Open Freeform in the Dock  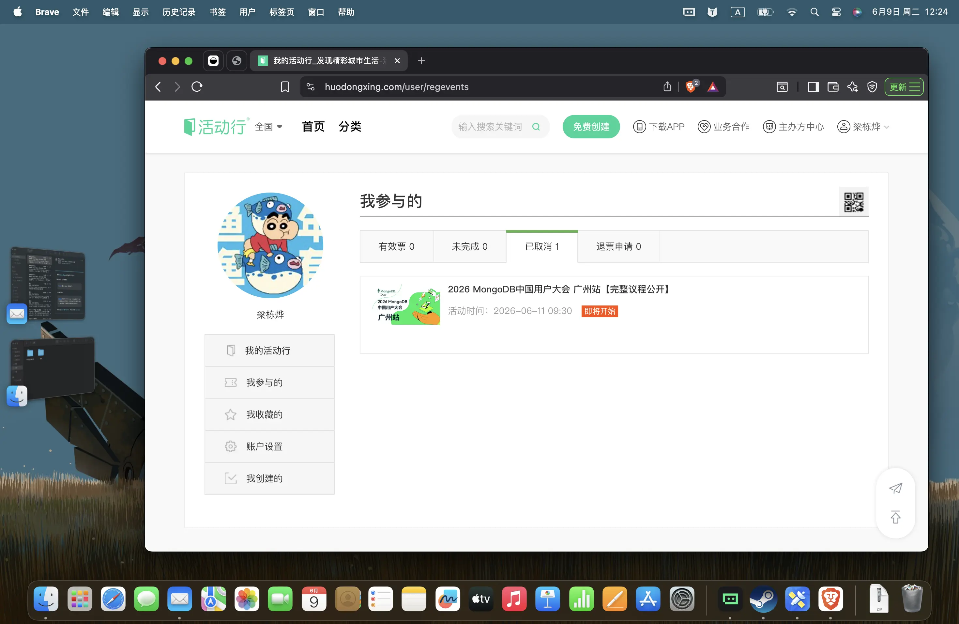pos(448,599)
